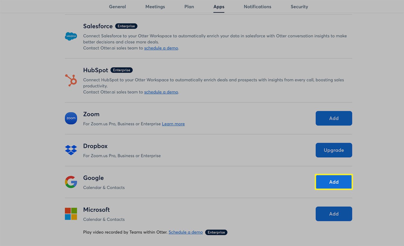Click the Zoom app logo icon
The width and height of the screenshot is (404, 246).
[71, 118]
